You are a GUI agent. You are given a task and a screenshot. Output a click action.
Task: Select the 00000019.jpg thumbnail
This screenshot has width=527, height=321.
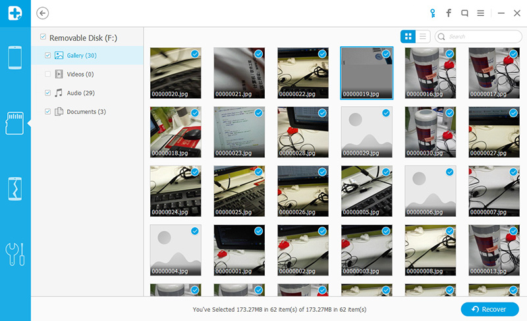366,73
